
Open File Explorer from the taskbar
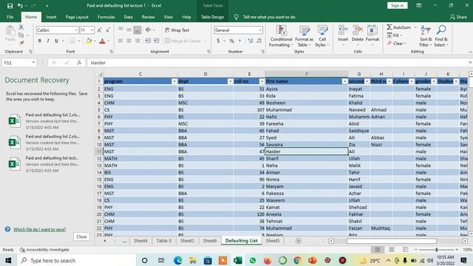tap(193, 260)
